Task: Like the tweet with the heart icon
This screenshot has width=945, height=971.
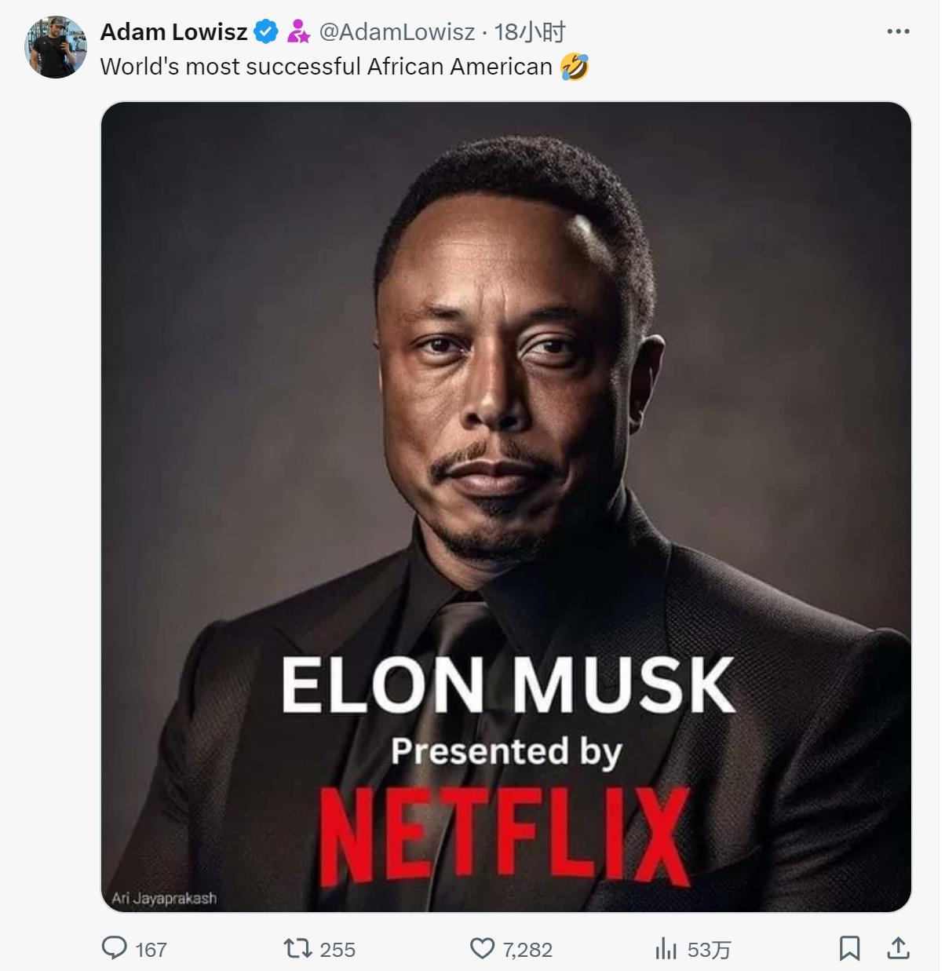Action: point(482,949)
